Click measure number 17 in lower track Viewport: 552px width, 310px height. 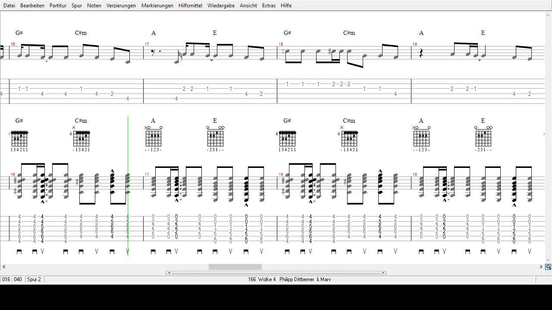pyautogui.click(x=147, y=174)
